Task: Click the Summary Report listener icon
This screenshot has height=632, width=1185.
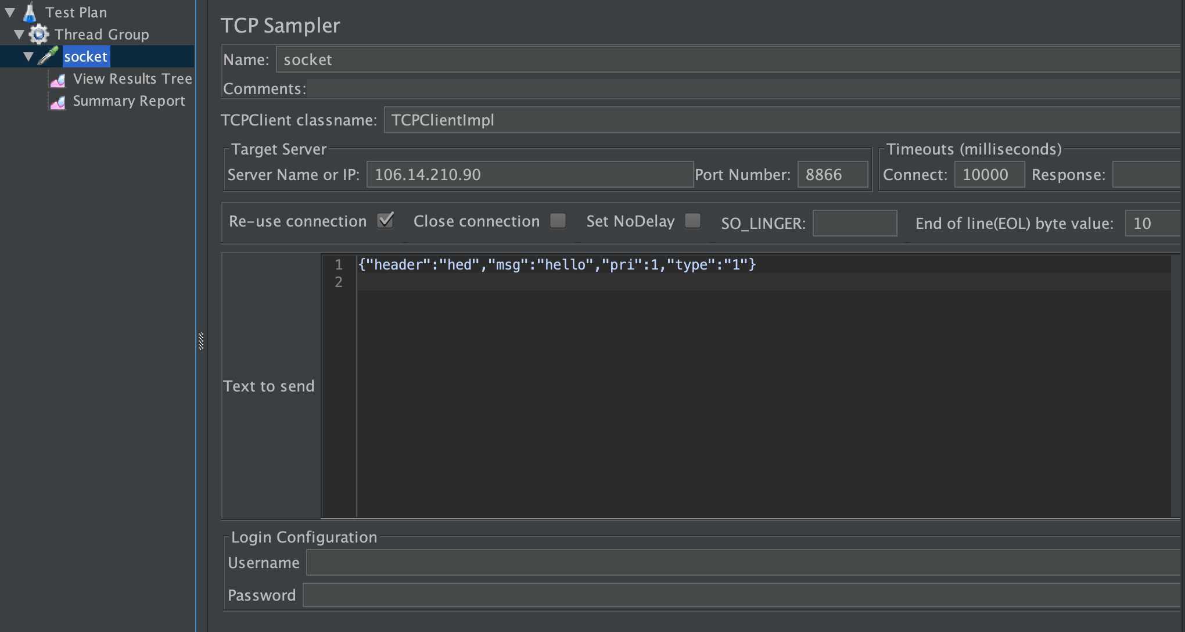Action: (58, 102)
